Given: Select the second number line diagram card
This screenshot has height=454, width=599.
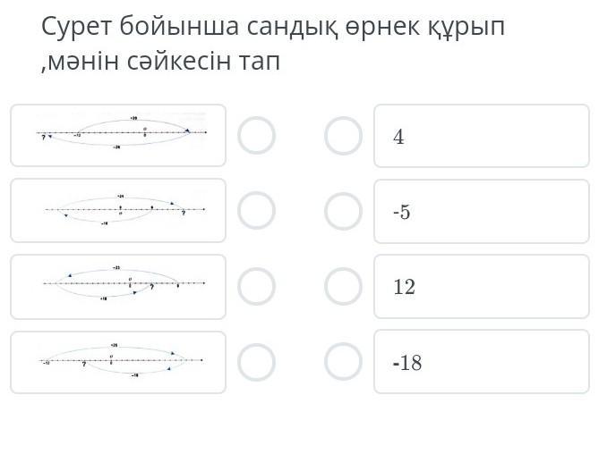Looking at the screenshot, I should coord(118,210).
